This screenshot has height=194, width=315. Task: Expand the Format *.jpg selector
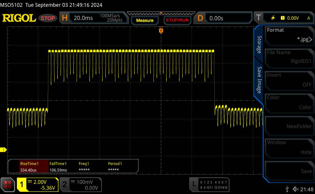[289, 35]
